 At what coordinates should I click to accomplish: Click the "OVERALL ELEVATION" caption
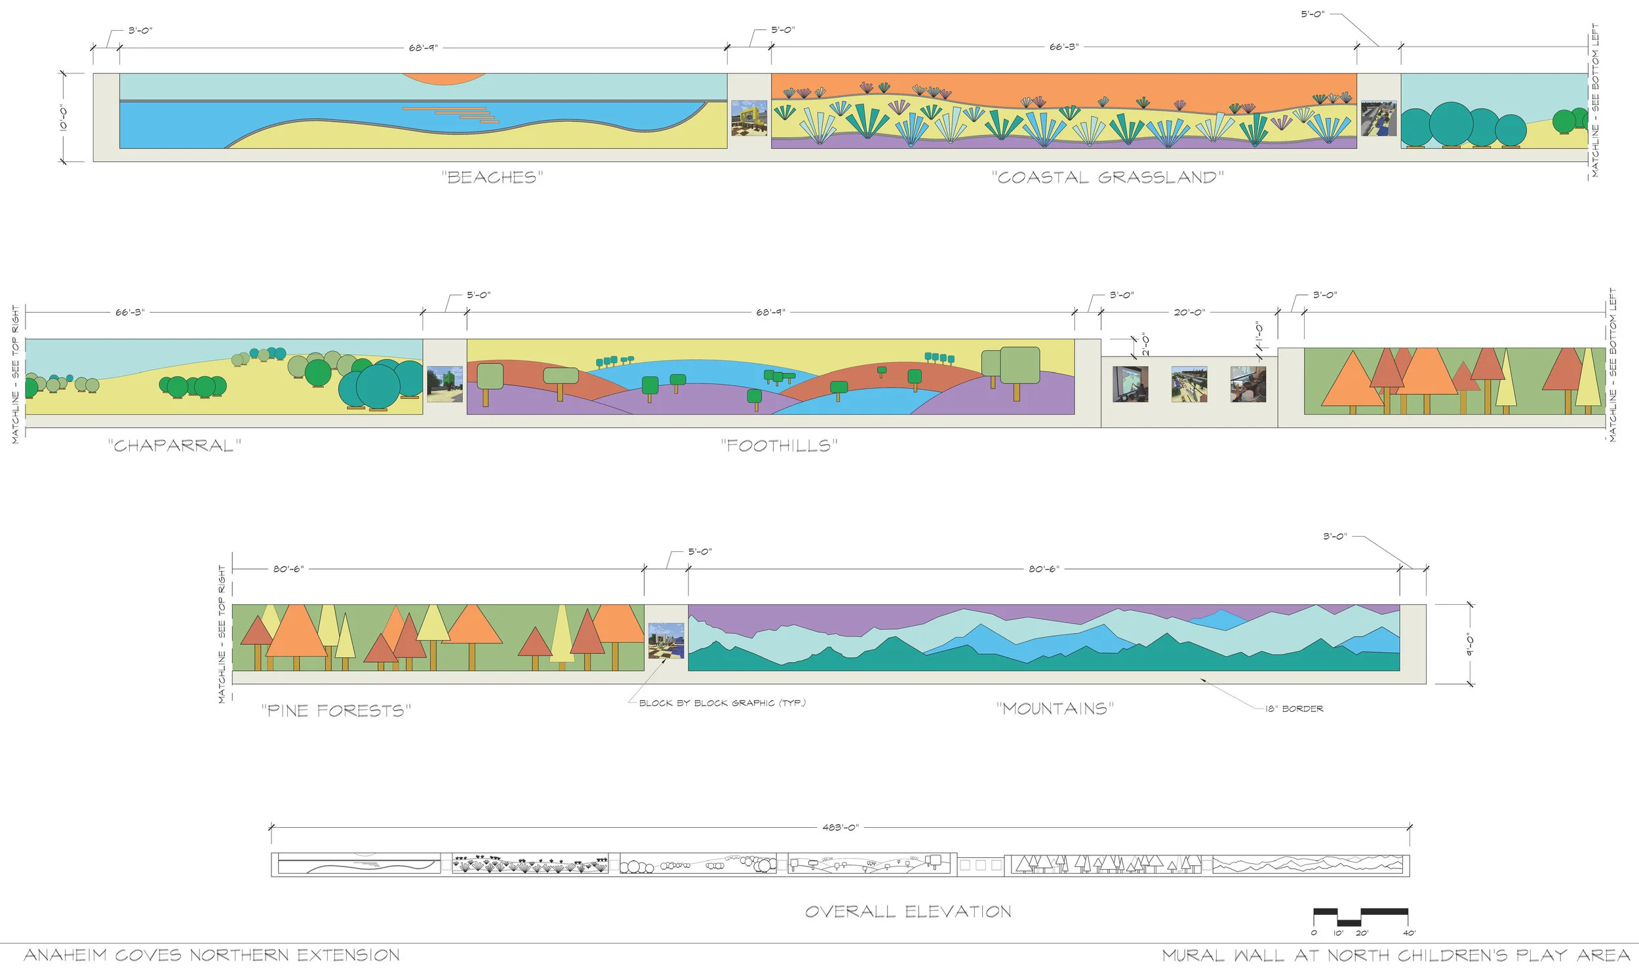click(x=908, y=912)
